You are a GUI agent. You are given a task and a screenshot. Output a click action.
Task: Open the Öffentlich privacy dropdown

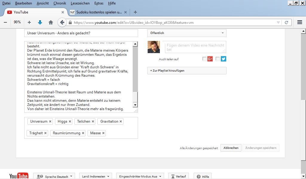[x=187, y=33]
